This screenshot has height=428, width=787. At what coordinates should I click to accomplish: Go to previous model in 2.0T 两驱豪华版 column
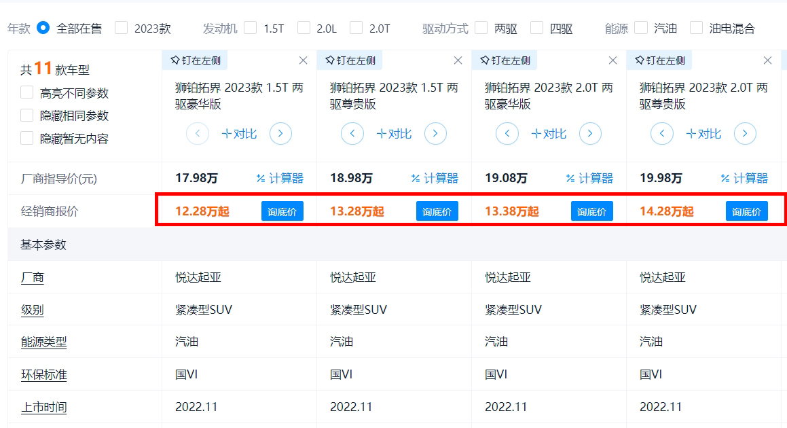pos(507,134)
